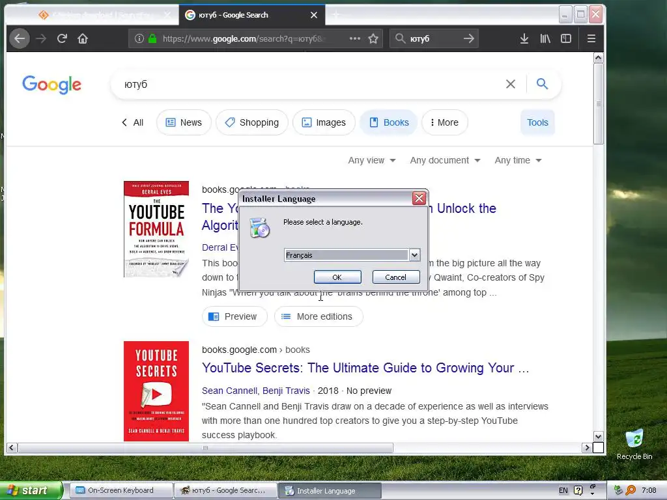Switch to ютуб Google Search taskbar button

point(225,490)
